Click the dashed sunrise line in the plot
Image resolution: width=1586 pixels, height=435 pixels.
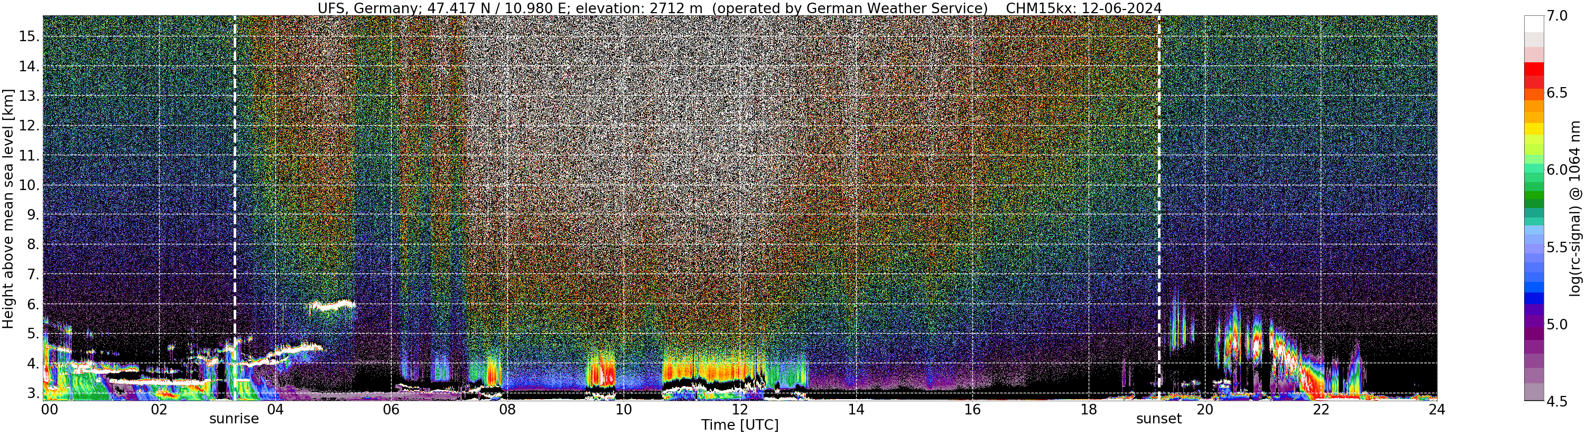(235, 209)
